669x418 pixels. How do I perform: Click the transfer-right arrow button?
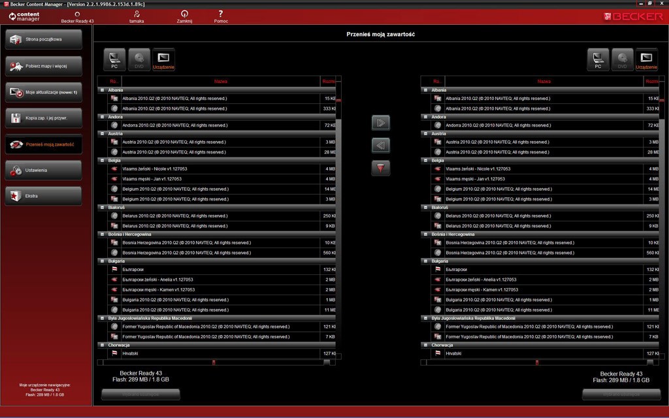point(381,122)
